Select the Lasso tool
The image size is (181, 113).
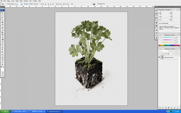2,17
